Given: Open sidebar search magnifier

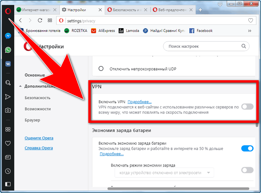Looking at the screenshot, I should tap(8, 83).
